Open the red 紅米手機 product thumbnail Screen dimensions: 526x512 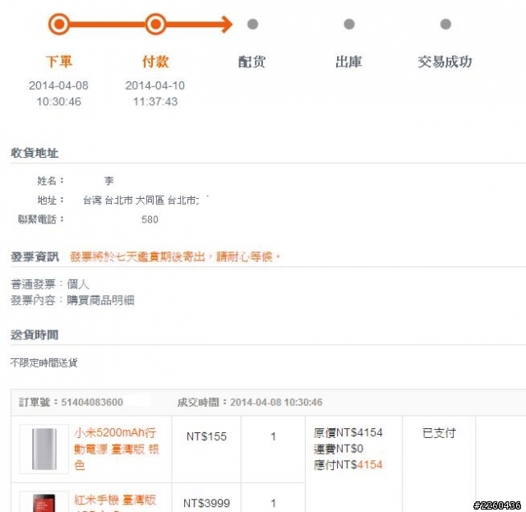[44, 502]
